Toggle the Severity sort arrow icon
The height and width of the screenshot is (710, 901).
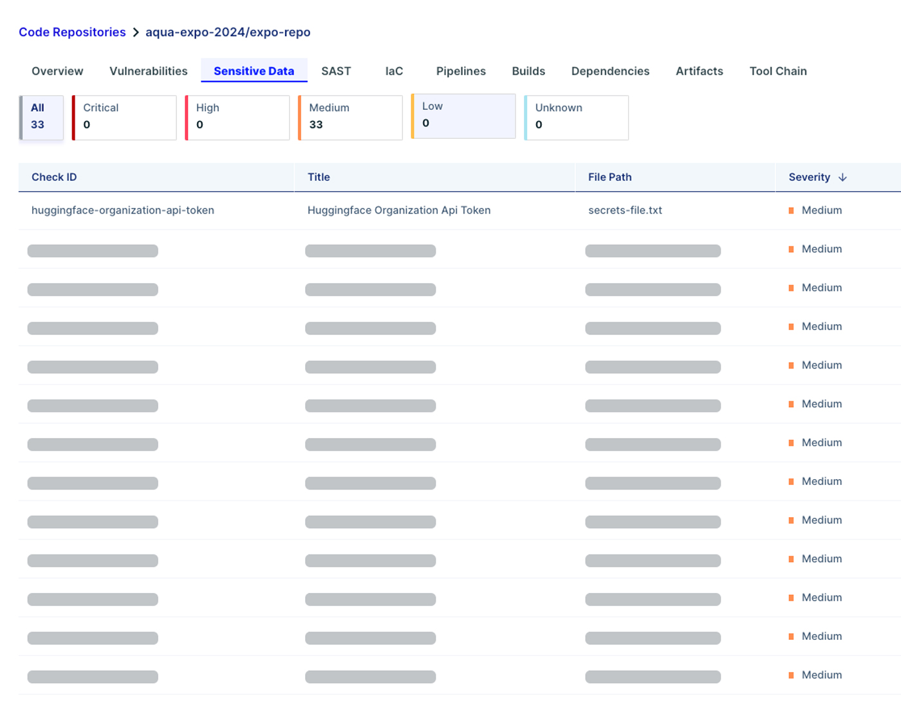pos(842,177)
